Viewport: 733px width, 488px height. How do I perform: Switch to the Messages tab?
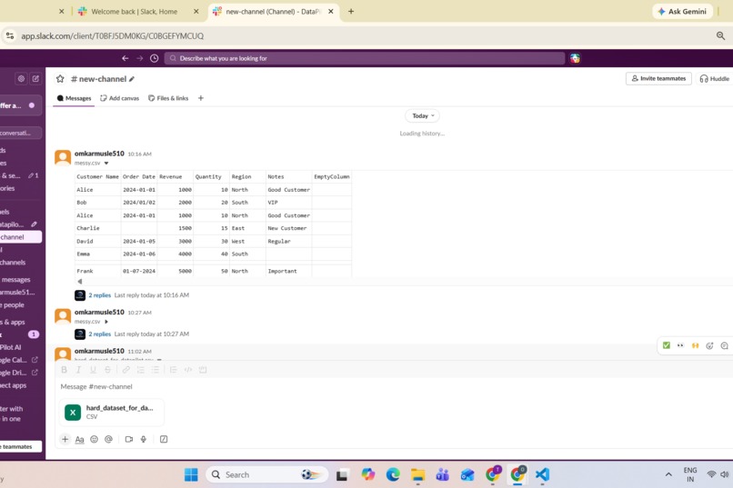[x=74, y=98]
